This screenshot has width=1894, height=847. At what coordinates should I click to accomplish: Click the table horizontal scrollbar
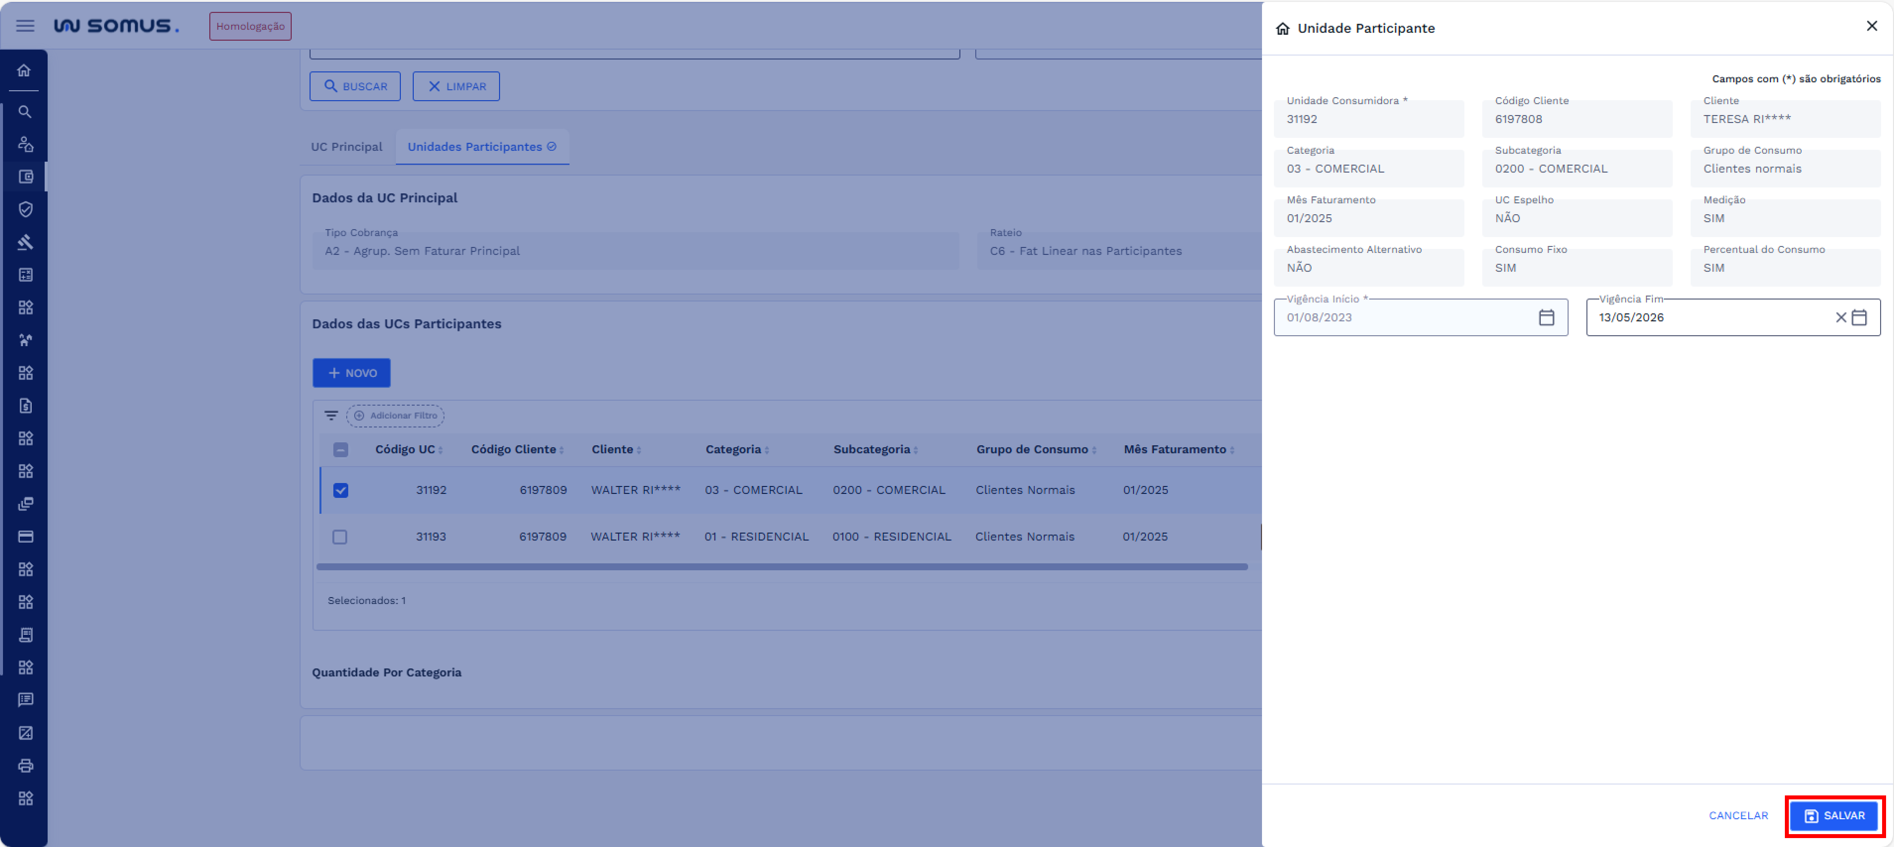782,567
